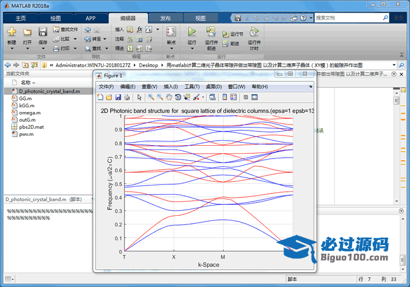The height and width of the screenshot is (287, 410).
Task: Expand the Go To (转至) dropdown arrow
Action: click(105, 39)
